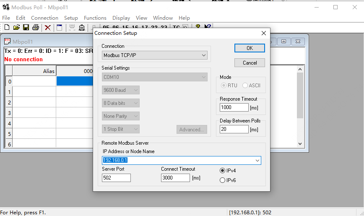The width and height of the screenshot is (364, 216).
Task: Select row header 2 in the Mbpoll1 grid
Action: click(9, 102)
